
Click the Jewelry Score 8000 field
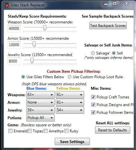(14, 61)
